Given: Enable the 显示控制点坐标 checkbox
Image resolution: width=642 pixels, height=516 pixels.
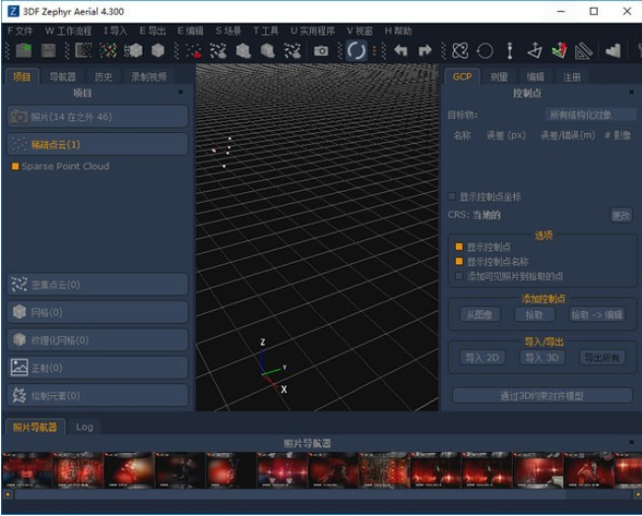Looking at the screenshot, I should click(452, 197).
